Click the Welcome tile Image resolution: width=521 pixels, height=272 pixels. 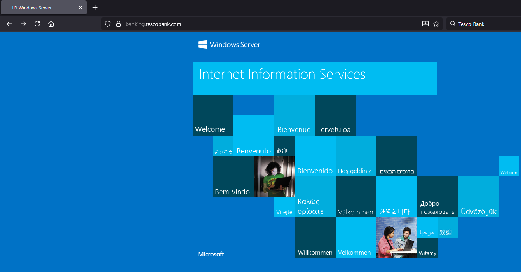213,115
